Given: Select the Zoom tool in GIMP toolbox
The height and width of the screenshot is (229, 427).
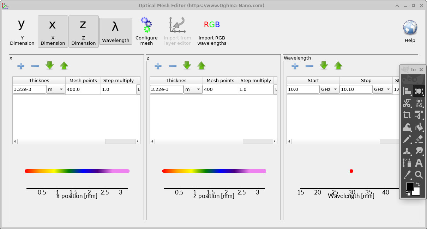Looking at the screenshot, I should [419, 175].
